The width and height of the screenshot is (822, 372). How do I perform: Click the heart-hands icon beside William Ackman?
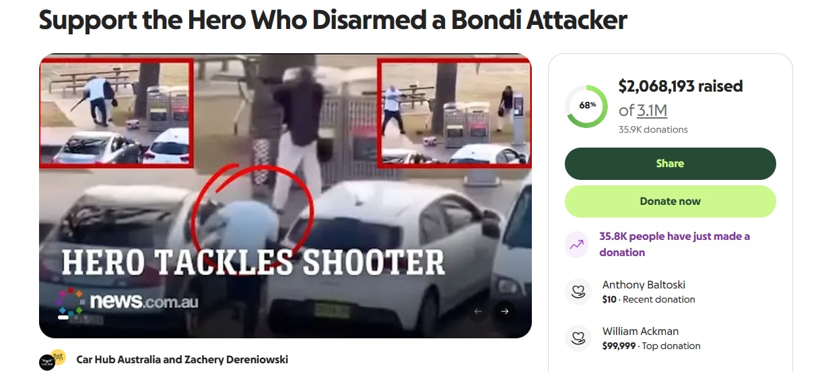577,338
